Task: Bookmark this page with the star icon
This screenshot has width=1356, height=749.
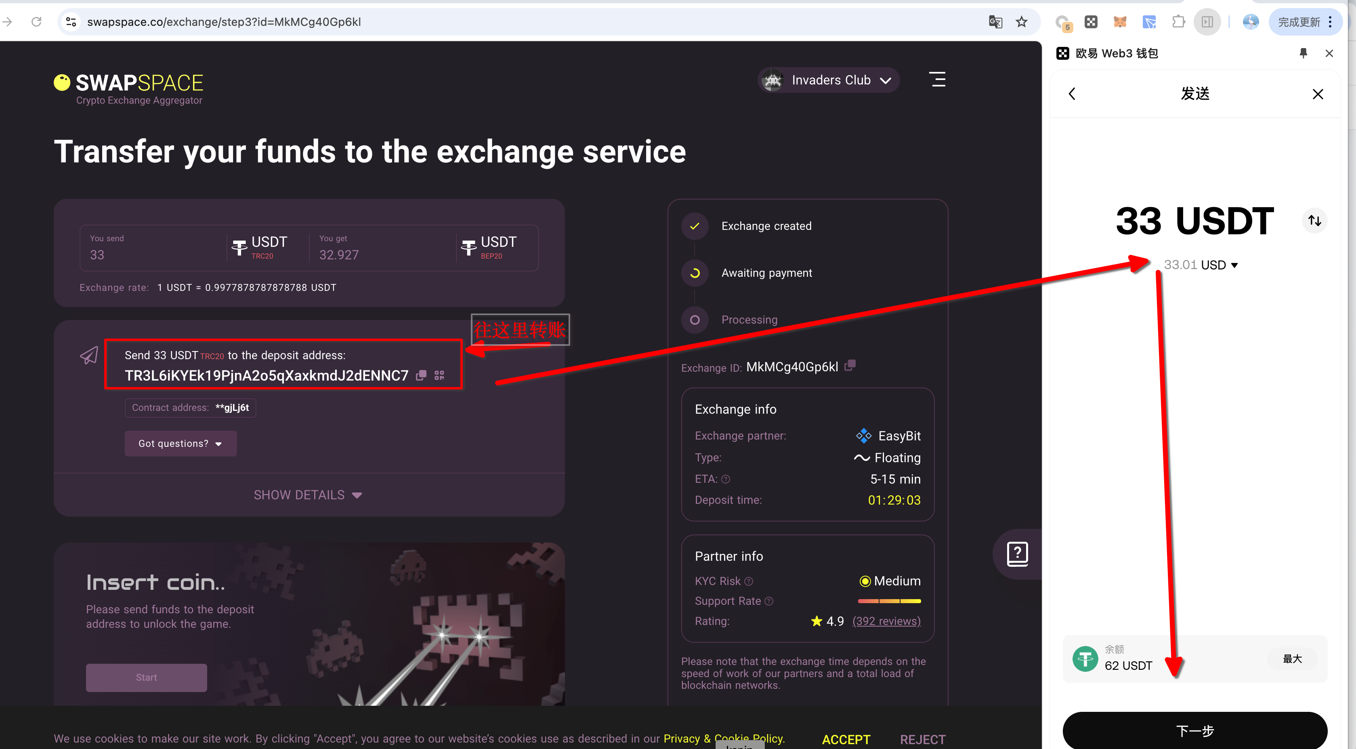Action: click(1022, 21)
